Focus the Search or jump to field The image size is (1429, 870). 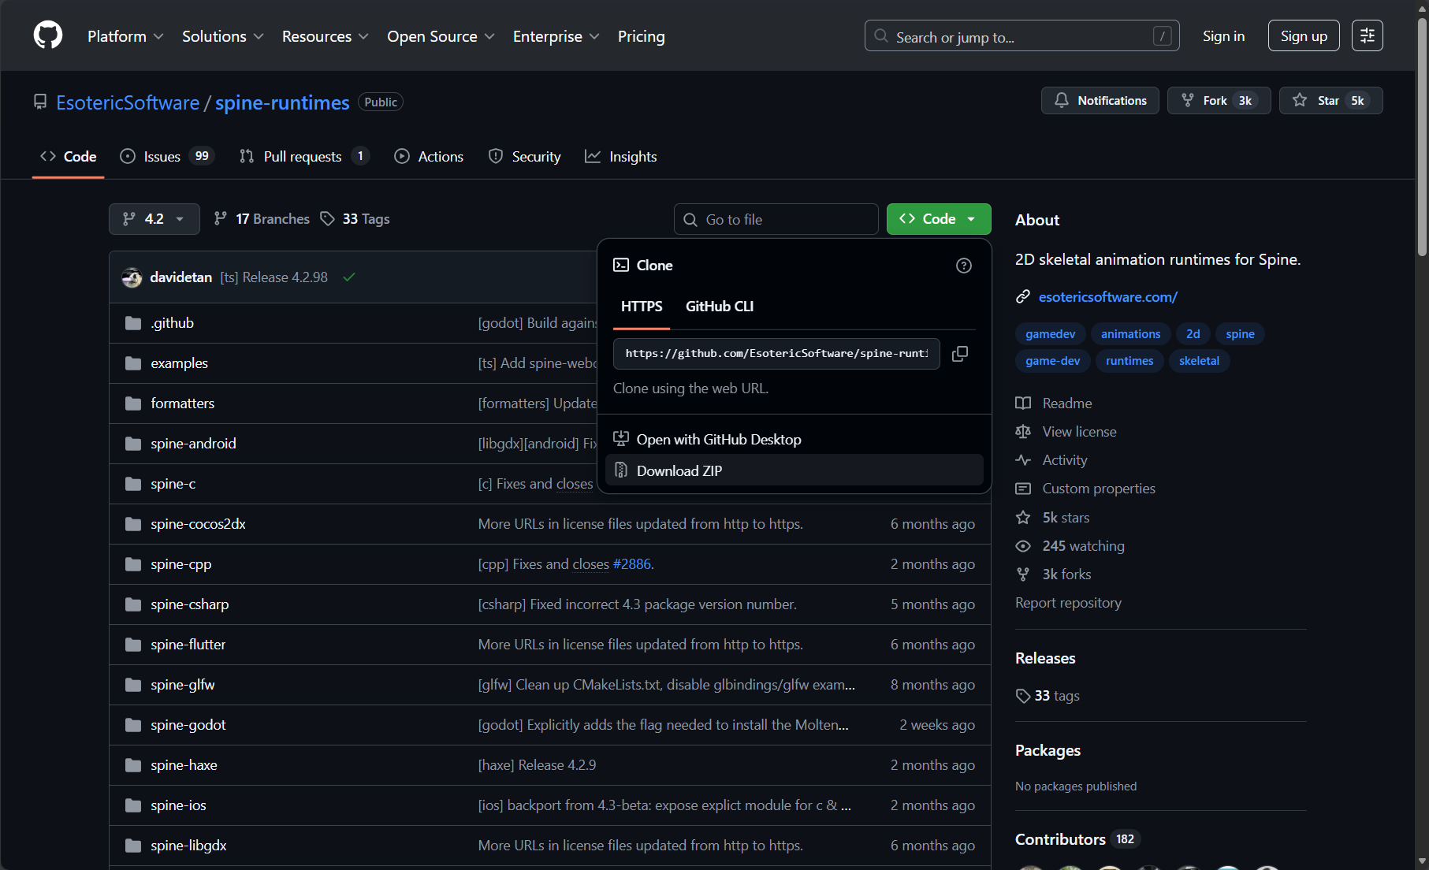(1022, 35)
